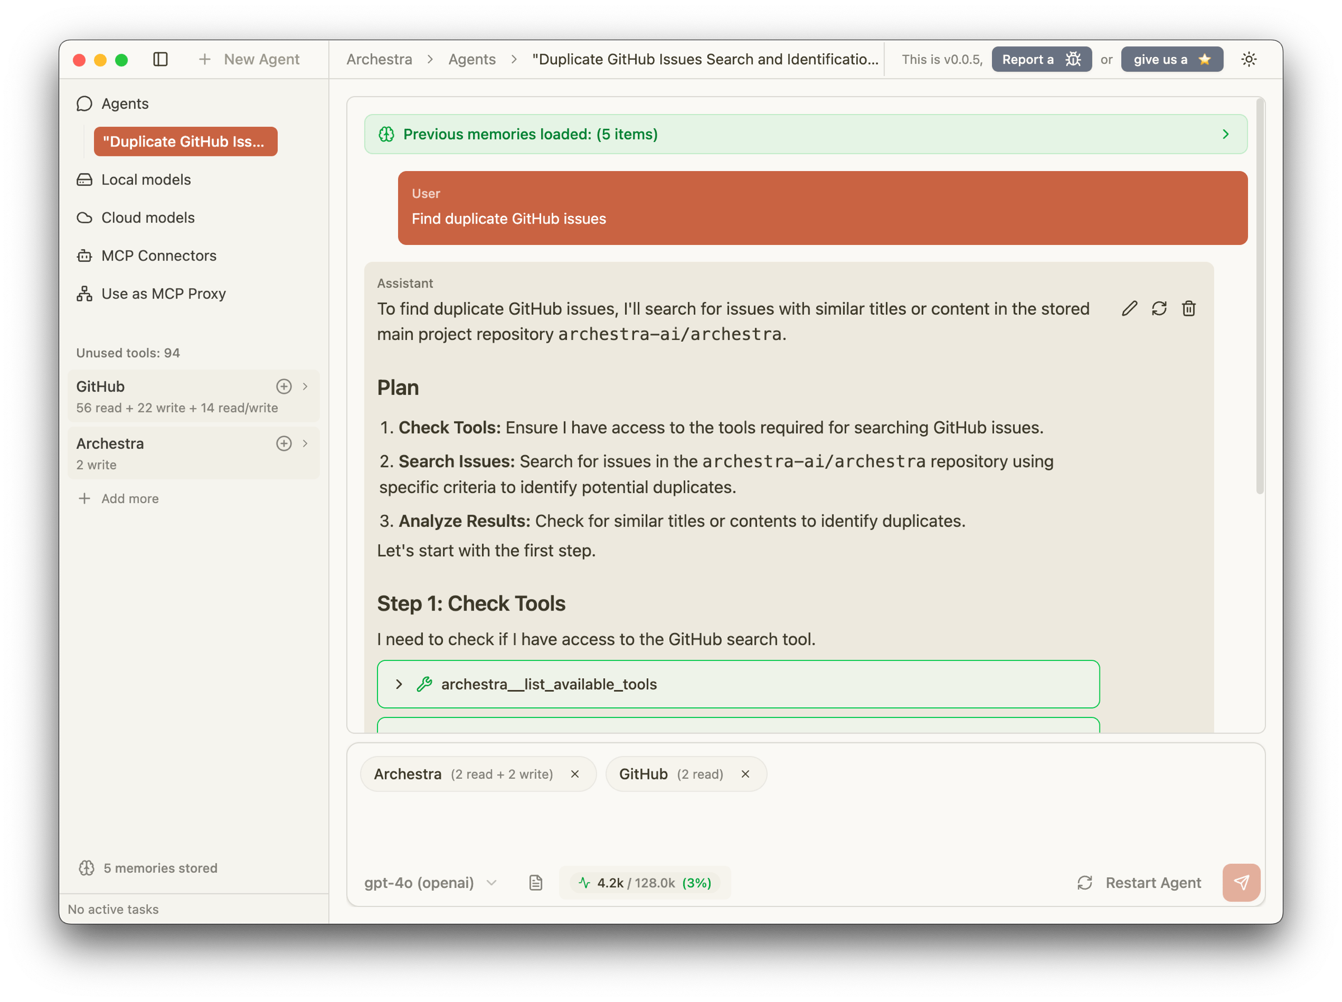Add GitHub tools with plus icon

[284, 386]
